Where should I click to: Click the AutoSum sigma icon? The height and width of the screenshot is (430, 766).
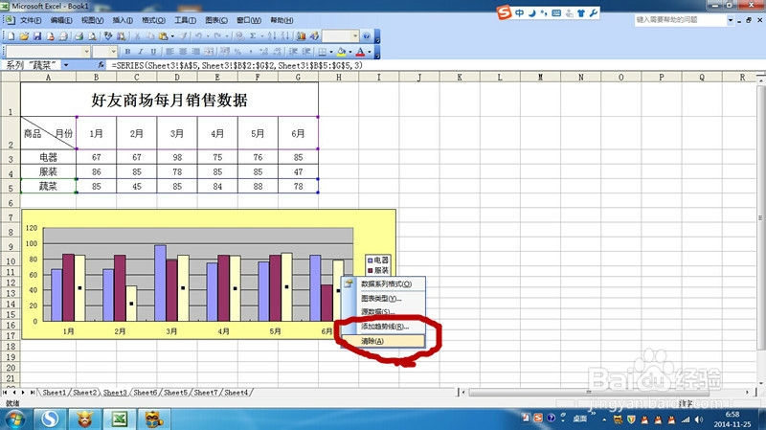tap(253, 36)
